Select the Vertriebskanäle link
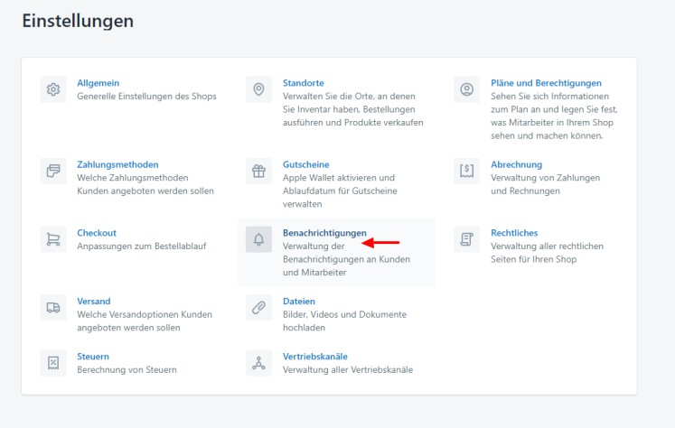The width and height of the screenshot is (675, 428). coord(314,356)
